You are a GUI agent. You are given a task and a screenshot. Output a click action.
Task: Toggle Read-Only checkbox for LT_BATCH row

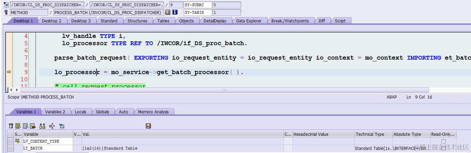tap(443, 148)
